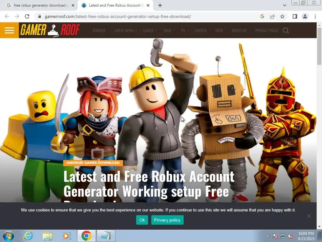Open the Chrome profile avatar
The height and width of the screenshot is (242, 322).
coord(305,16)
